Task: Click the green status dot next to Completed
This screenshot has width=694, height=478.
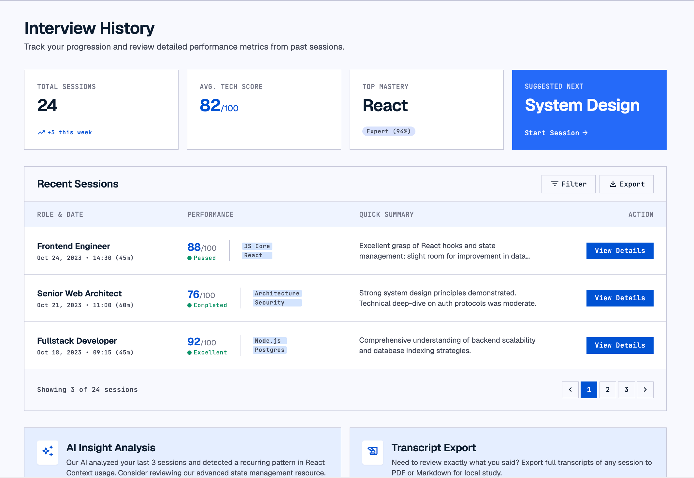Action: coord(189,305)
